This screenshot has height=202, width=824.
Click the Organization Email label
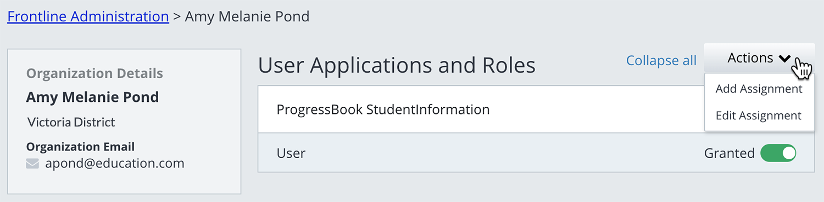coord(80,147)
